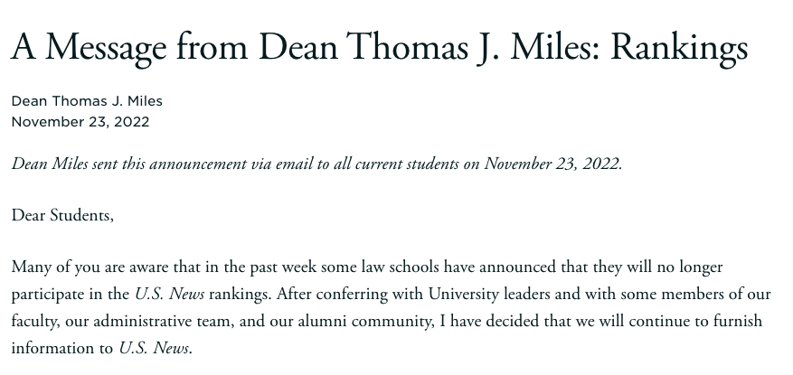The width and height of the screenshot is (793, 375).
Task: Click the publication date under the byline
Action: 80,122
